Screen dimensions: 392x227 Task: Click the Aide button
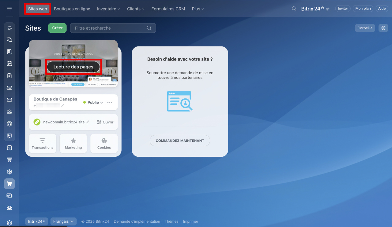[x=382, y=9]
